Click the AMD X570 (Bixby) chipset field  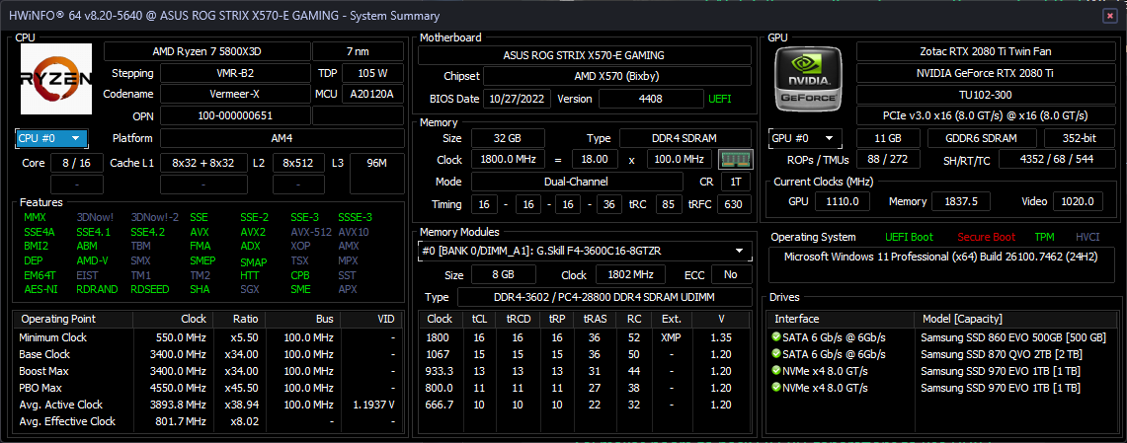point(616,77)
